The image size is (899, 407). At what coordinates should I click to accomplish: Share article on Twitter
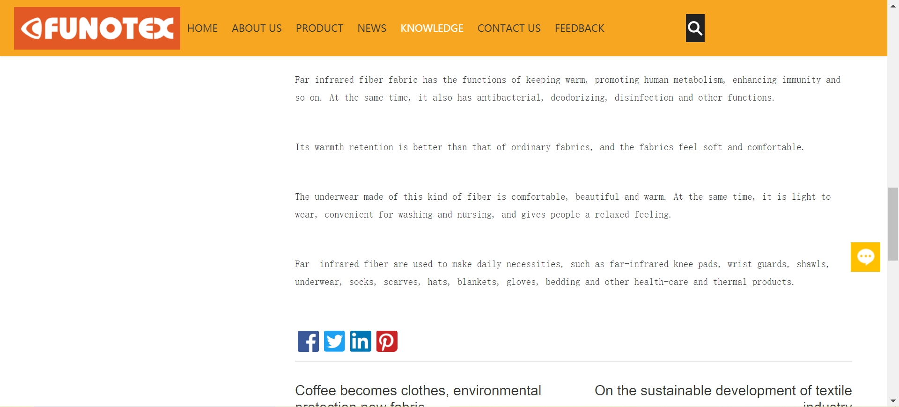[x=334, y=341]
